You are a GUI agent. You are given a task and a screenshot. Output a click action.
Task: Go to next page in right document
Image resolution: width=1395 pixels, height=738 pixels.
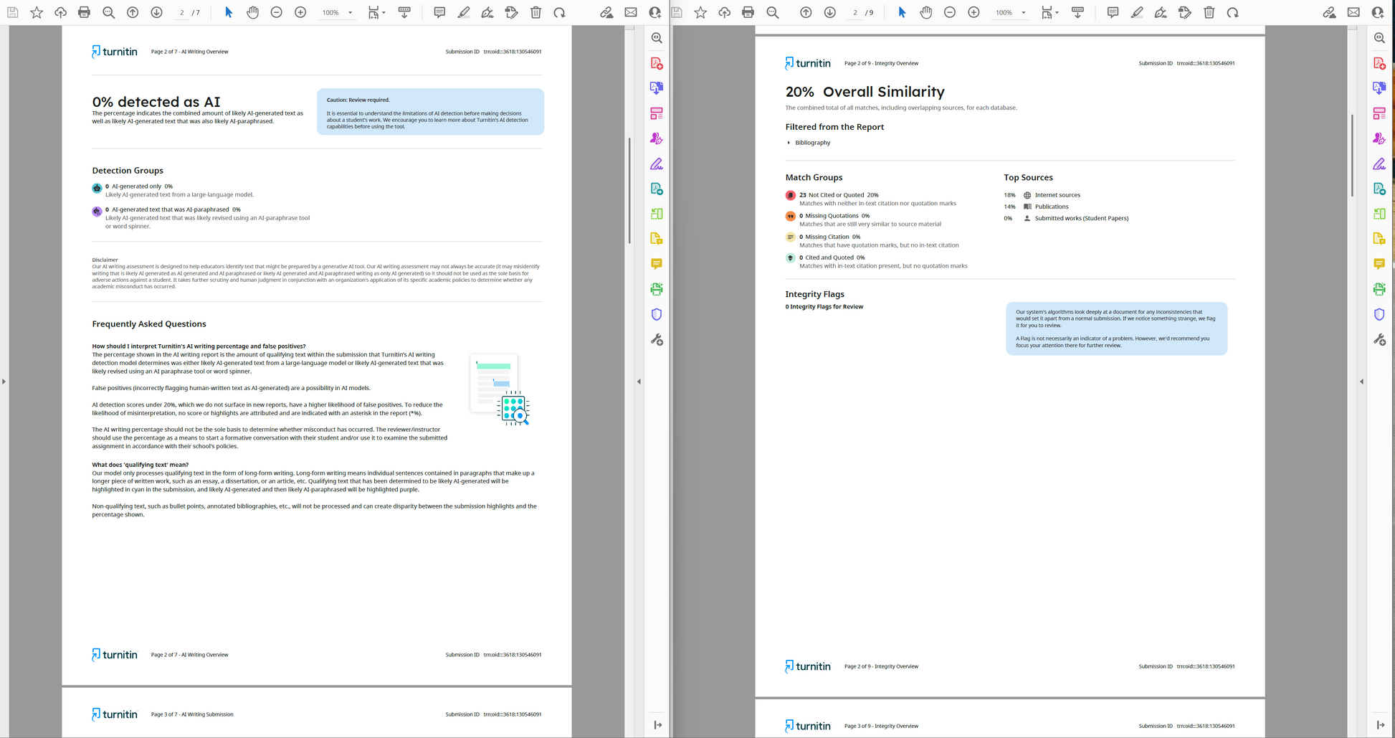click(829, 12)
